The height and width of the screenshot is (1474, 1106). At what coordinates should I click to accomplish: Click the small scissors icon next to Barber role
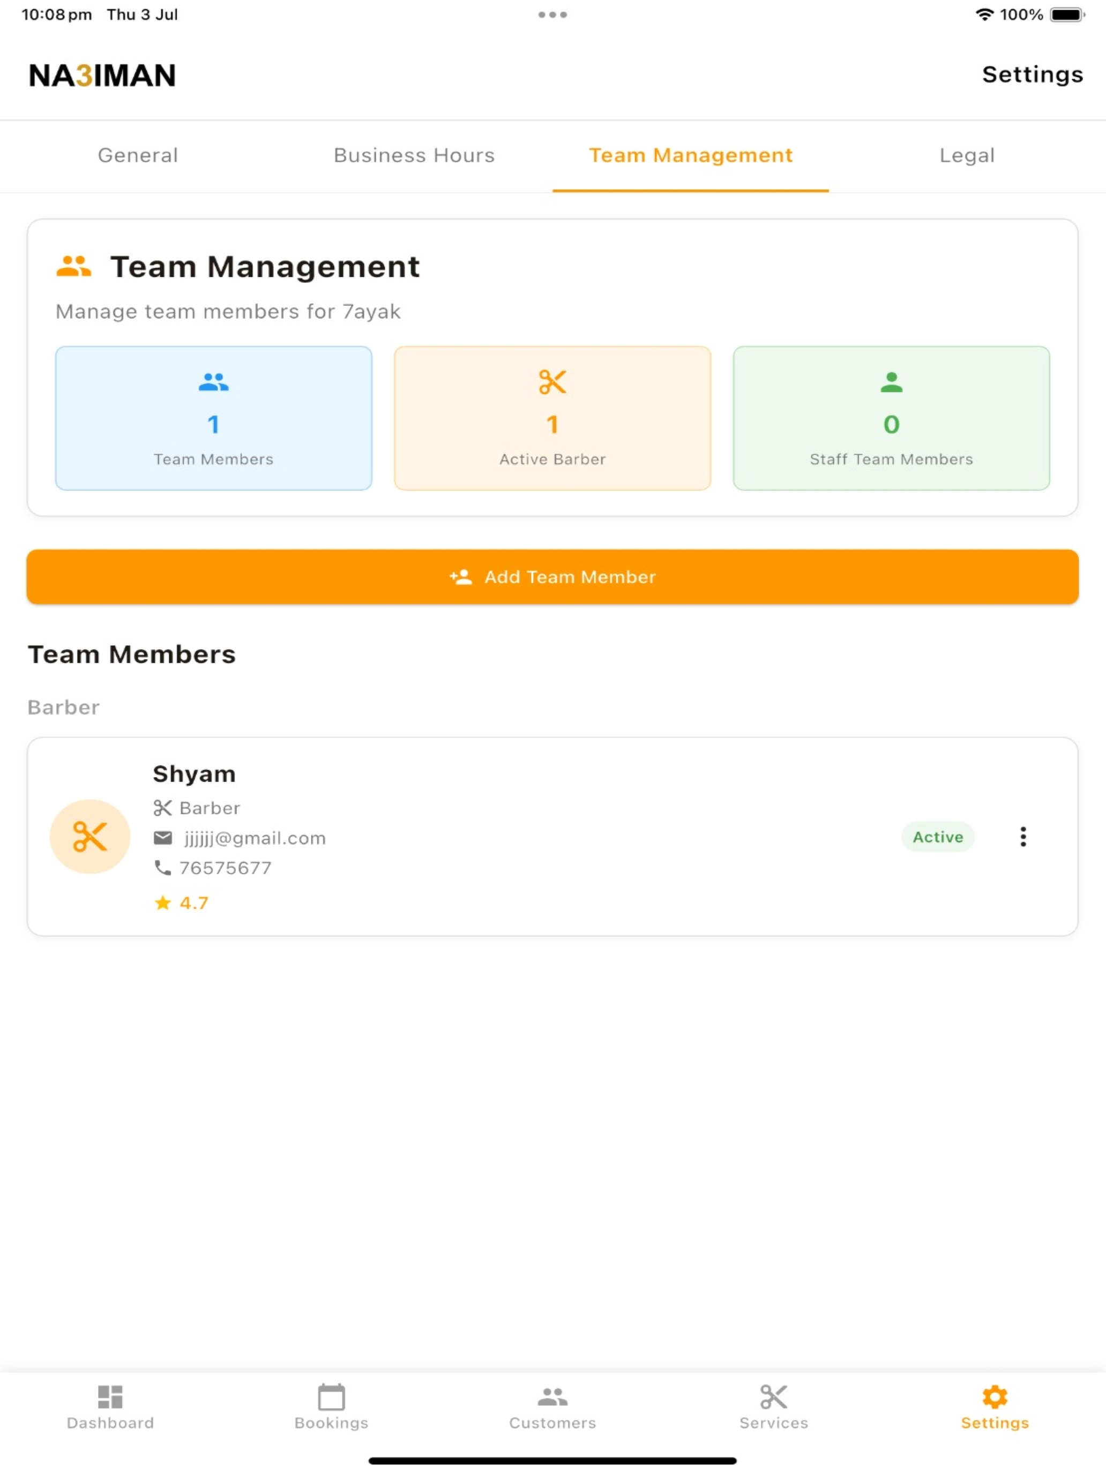(x=163, y=808)
